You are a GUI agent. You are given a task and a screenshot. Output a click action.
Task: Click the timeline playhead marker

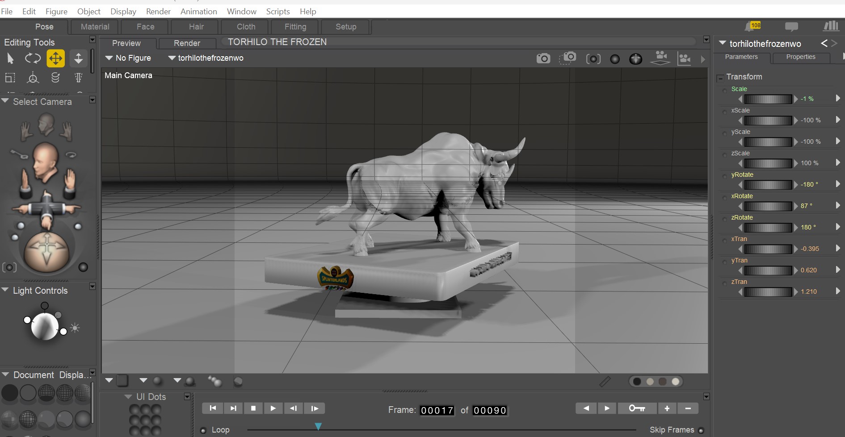(318, 427)
